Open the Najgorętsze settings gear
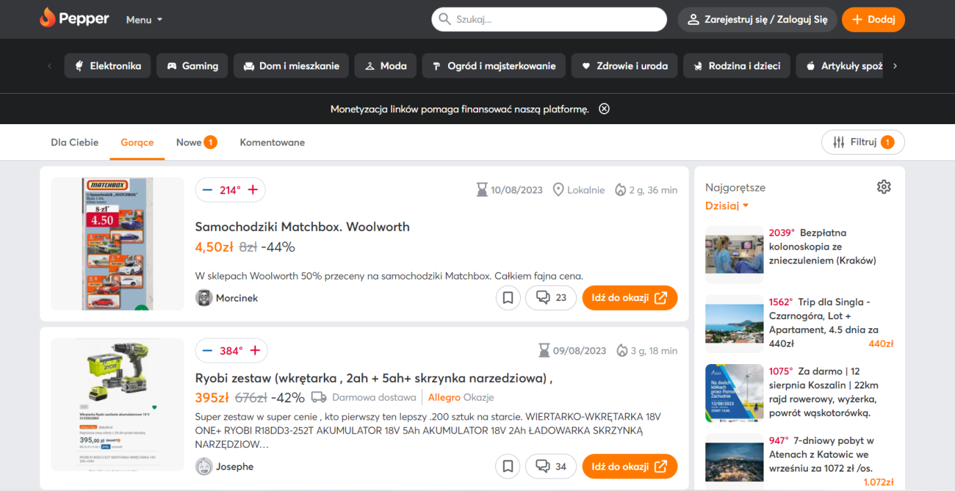This screenshot has height=491, width=955. click(x=883, y=187)
